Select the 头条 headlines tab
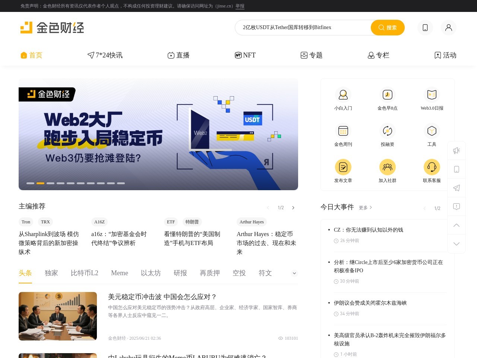477x358 pixels. [25, 273]
